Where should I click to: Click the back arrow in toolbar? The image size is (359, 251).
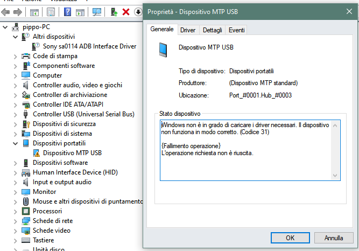click(x=6, y=11)
